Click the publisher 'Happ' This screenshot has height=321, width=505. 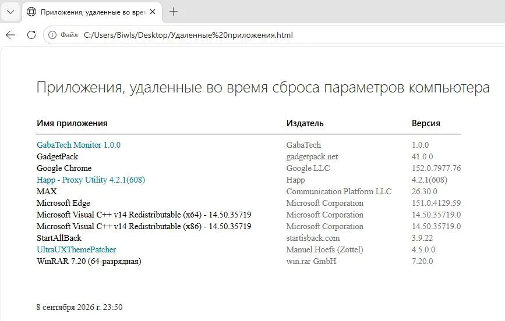[x=295, y=180]
